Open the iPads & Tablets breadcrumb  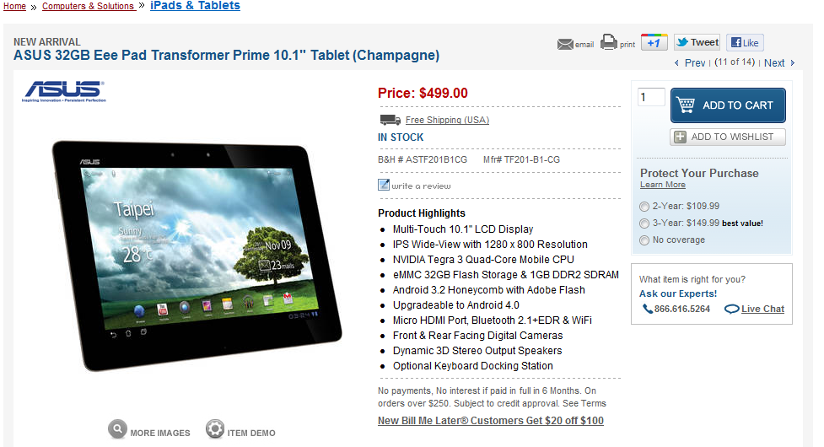195,6
